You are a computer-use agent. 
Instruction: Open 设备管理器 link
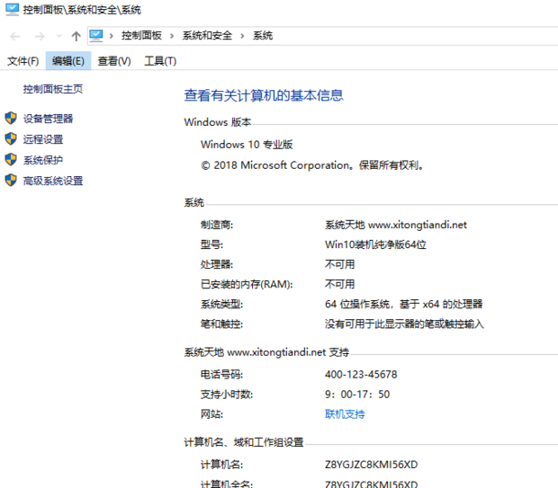[x=48, y=119]
